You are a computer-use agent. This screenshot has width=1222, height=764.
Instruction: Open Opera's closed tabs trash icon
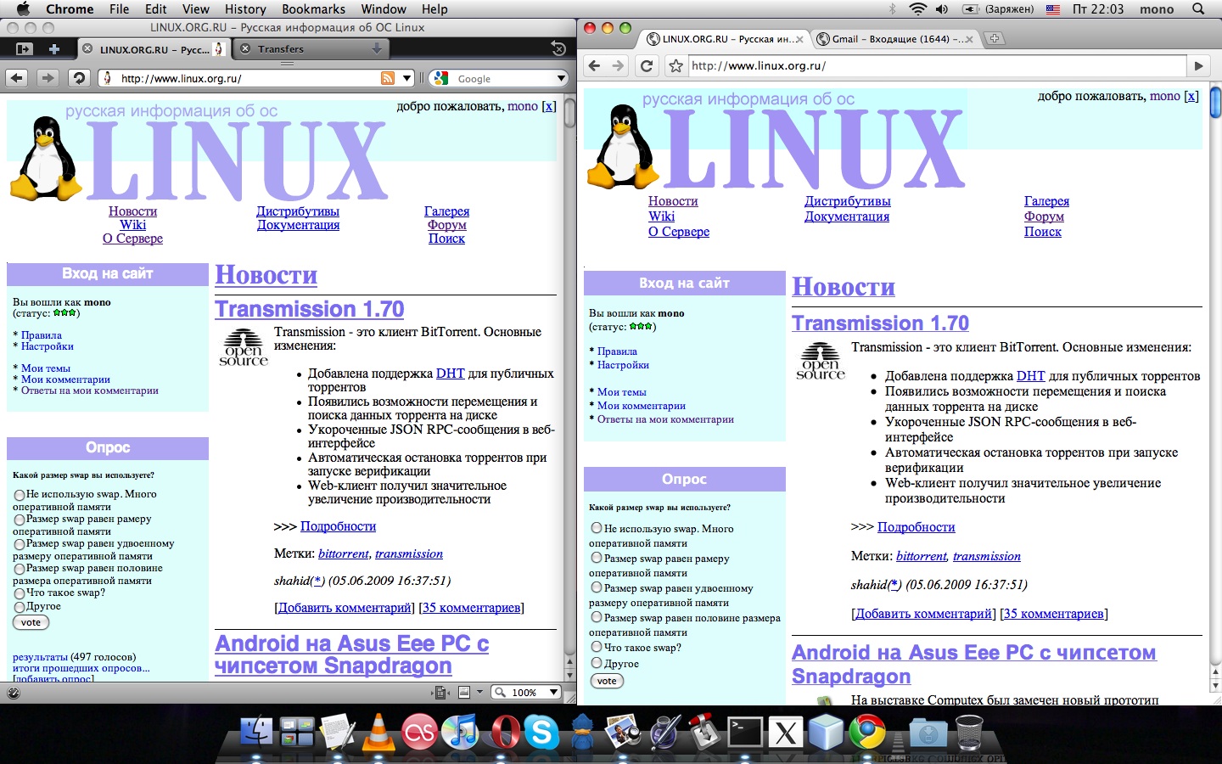coord(558,48)
